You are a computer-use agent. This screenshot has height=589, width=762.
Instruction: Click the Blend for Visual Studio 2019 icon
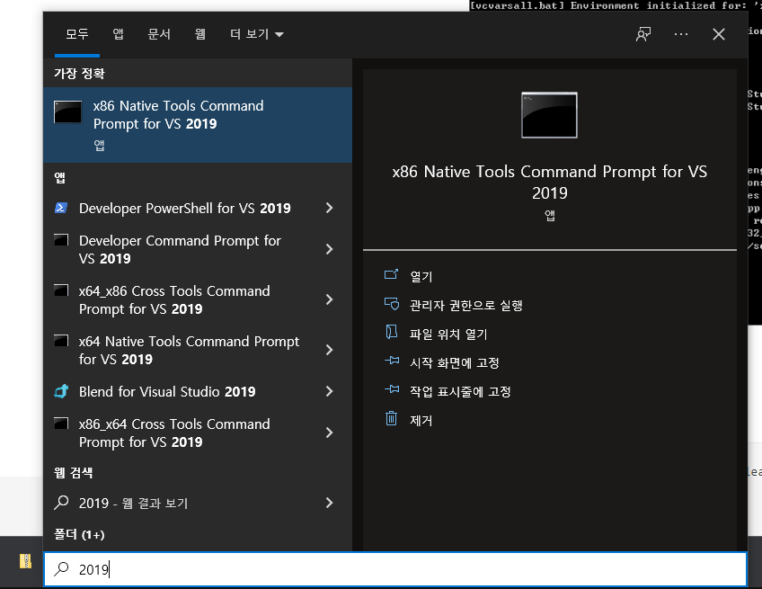click(61, 391)
